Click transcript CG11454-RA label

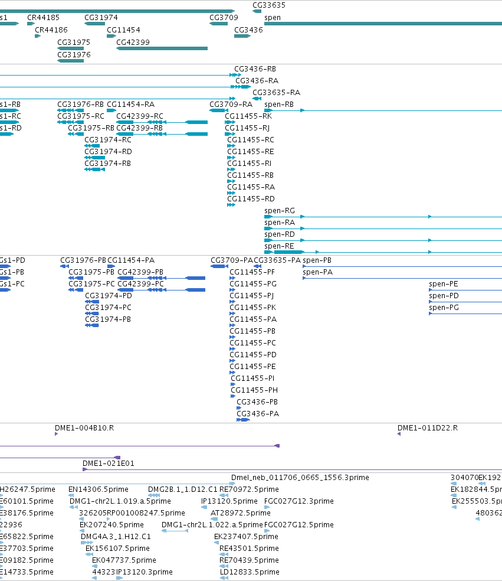pyautogui.click(x=131, y=105)
